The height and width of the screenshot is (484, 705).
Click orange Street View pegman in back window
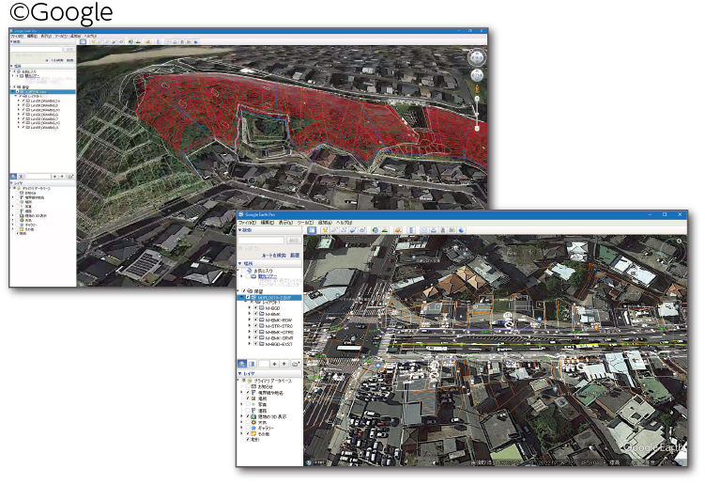[477, 88]
